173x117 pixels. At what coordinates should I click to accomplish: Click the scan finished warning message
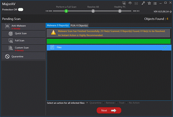tap(111, 33)
